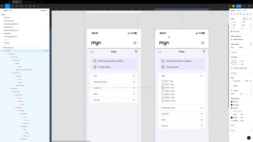253x142 pixels.
Task: Click search by title field in left mockup
Action: [114, 61]
